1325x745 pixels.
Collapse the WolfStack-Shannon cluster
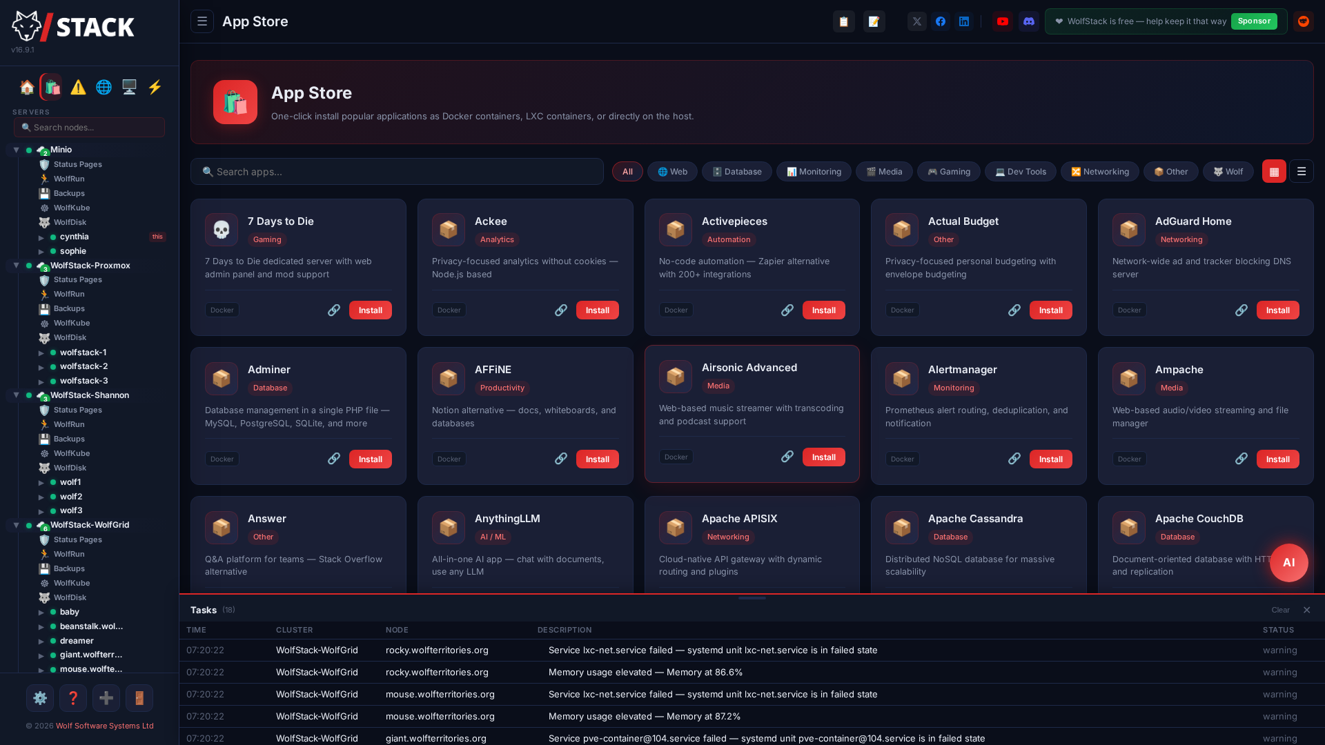point(16,395)
